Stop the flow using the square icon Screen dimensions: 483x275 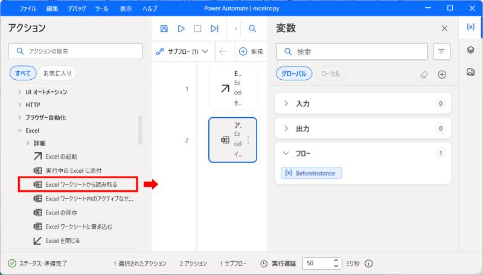click(197, 28)
